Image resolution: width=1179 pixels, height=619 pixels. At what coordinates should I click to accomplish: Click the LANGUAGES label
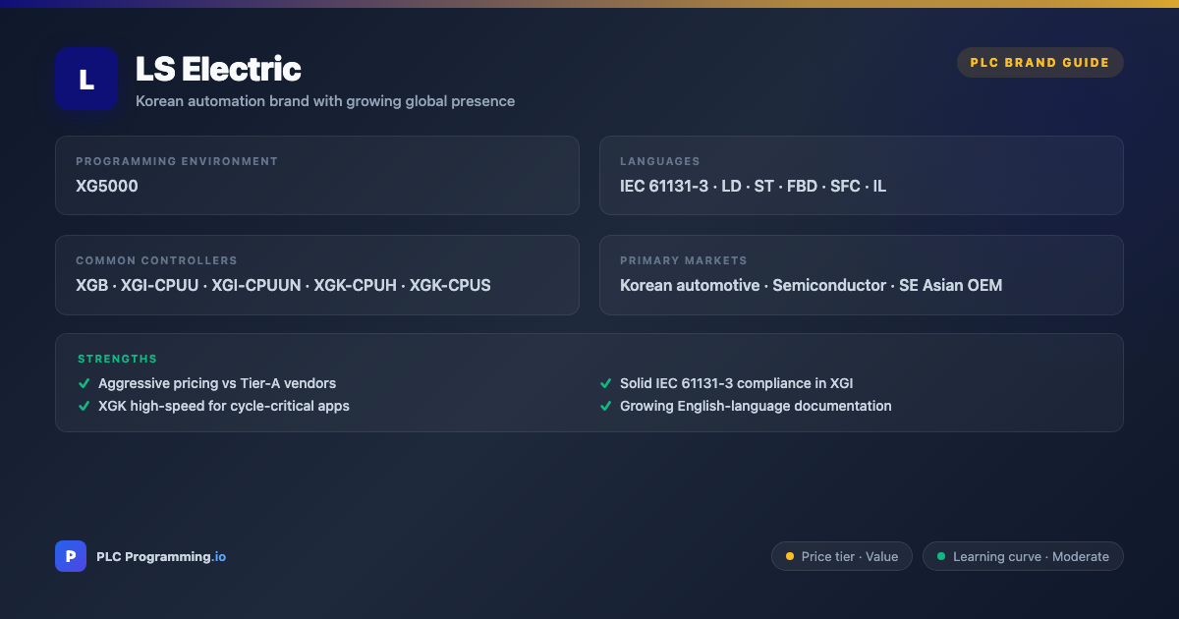[660, 161]
